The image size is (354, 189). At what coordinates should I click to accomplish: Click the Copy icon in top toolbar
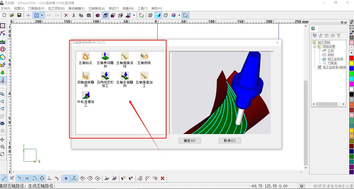coord(81,15)
